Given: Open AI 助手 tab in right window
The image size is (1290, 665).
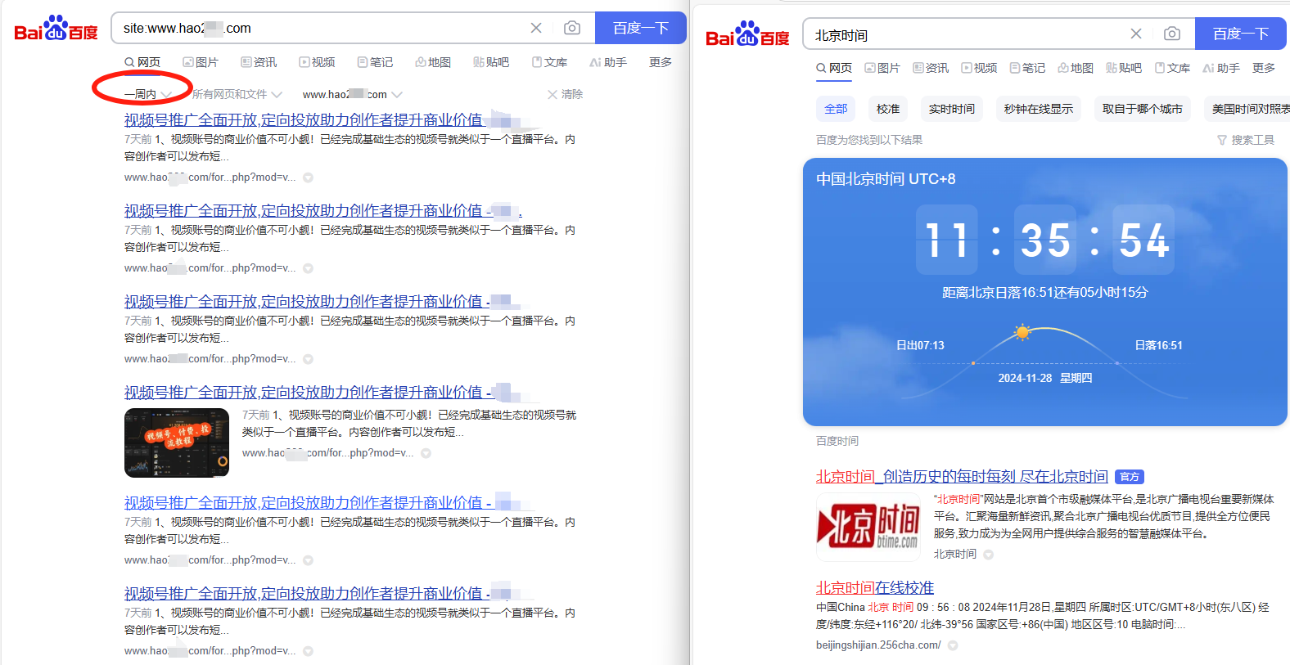Looking at the screenshot, I should (x=1221, y=68).
